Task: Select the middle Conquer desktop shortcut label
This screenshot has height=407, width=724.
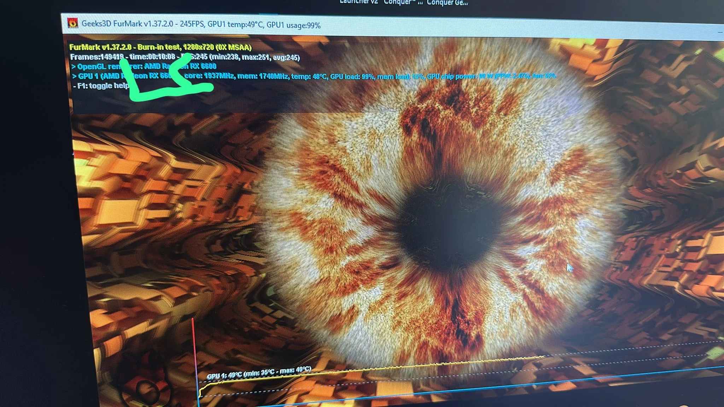Action: (403, 2)
